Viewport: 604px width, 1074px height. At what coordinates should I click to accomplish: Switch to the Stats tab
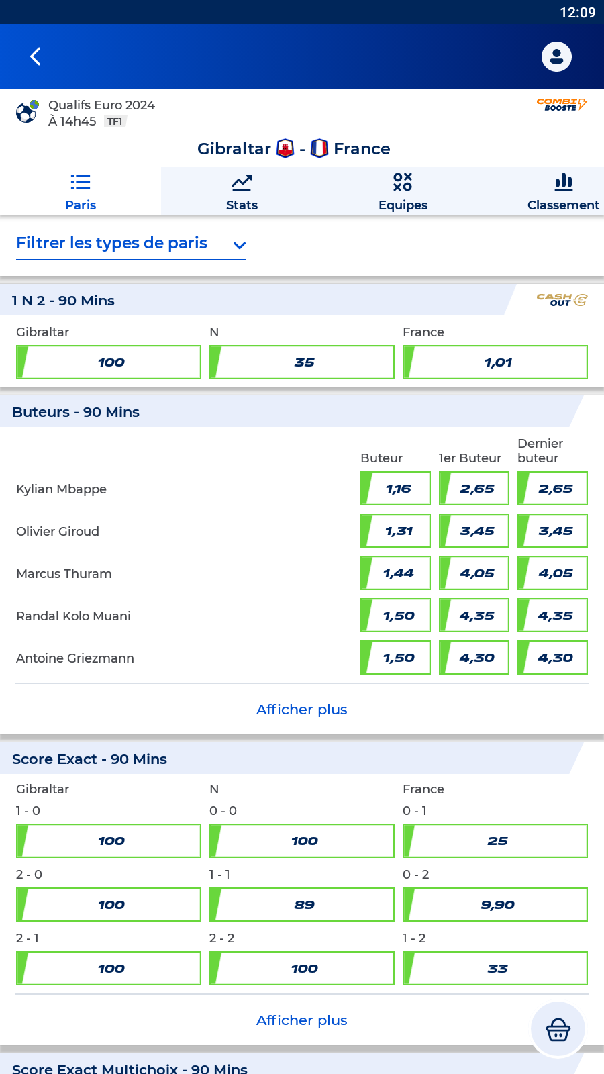pyautogui.click(x=242, y=192)
